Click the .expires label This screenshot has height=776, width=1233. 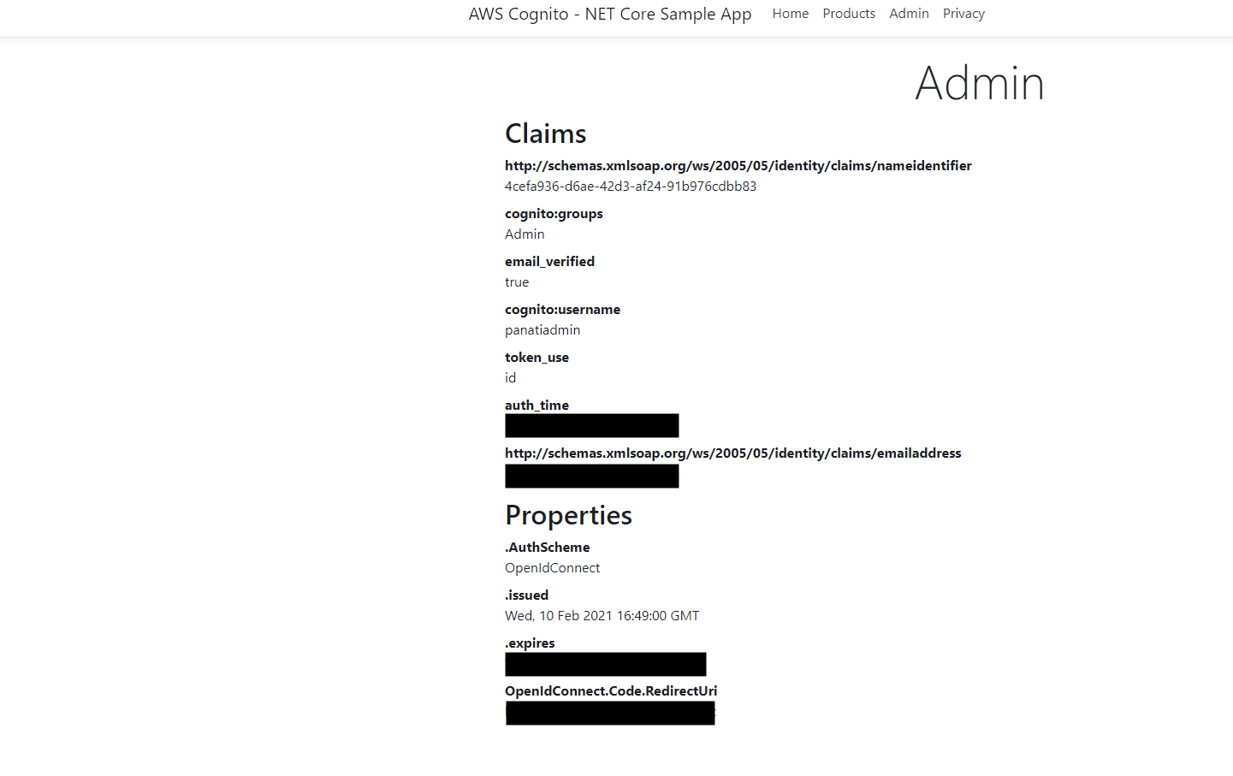pos(530,643)
